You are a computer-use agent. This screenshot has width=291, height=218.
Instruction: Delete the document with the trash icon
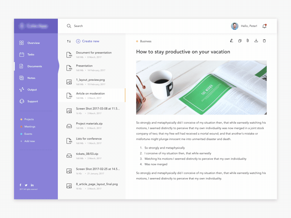point(264,41)
